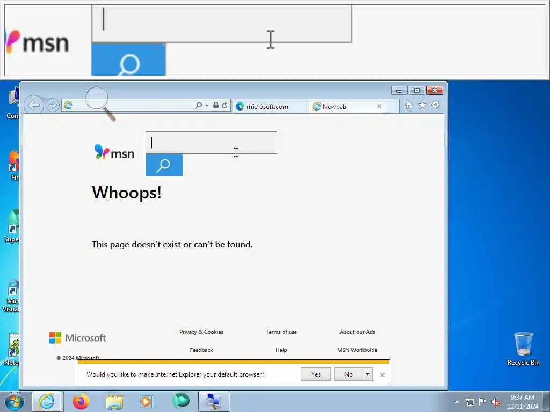Viewport: 550px width, 412px height.
Task: Click the muted volume tray icon
Action: (x=496, y=402)
